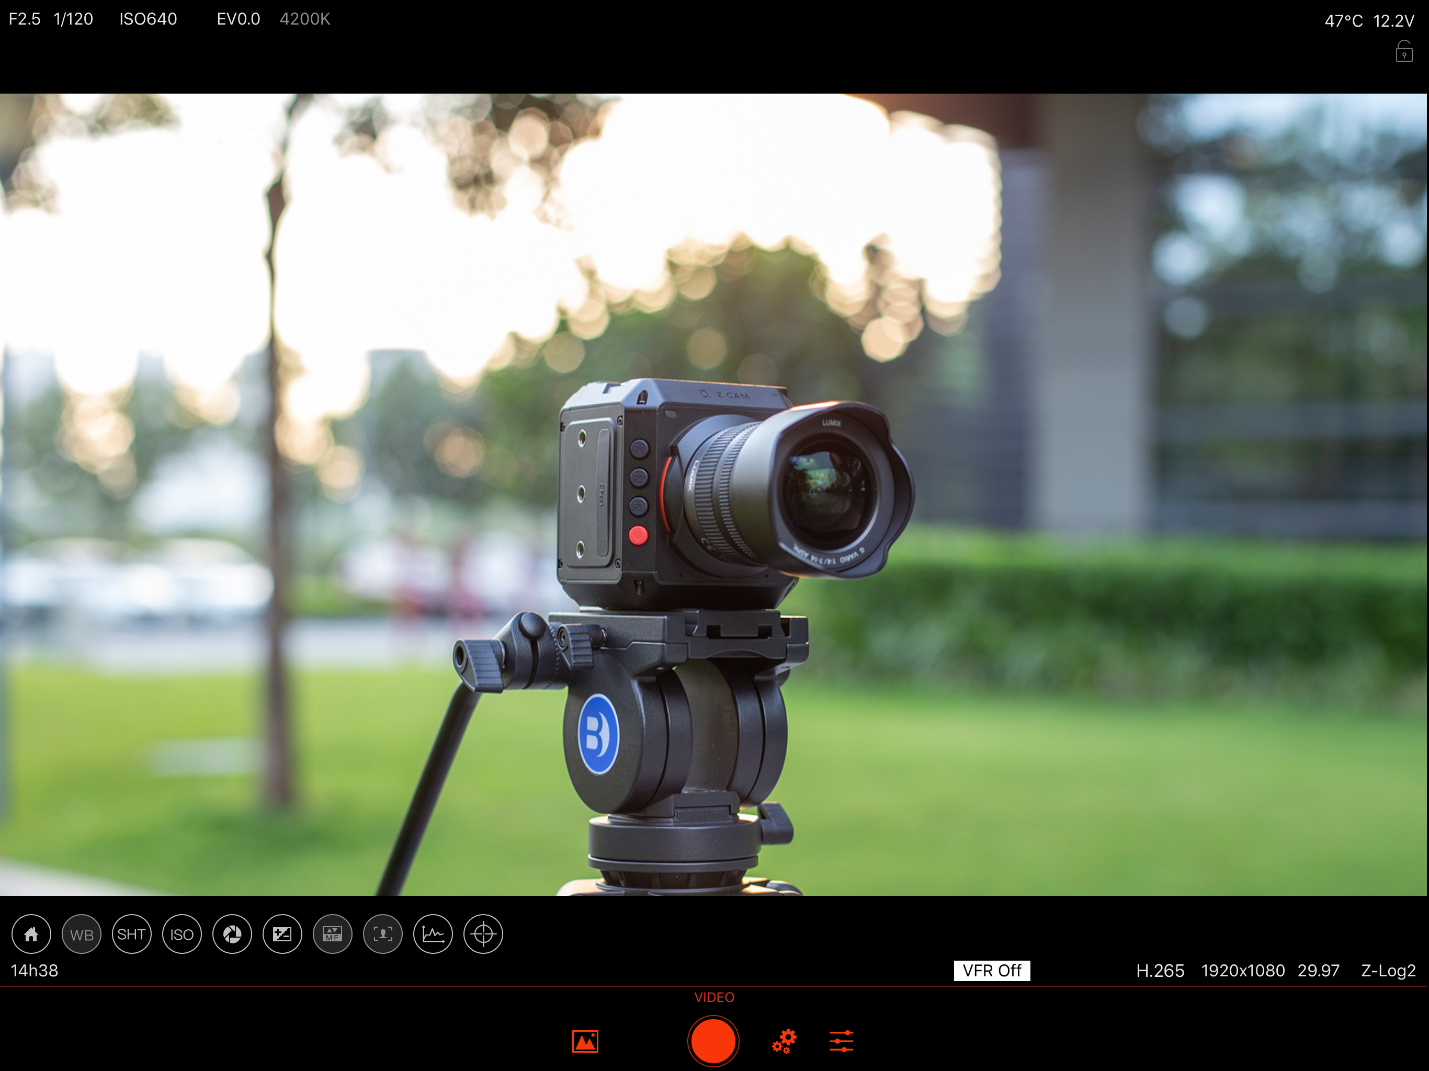The width and height of the screenshot is (1429, 1071).
Task: Select the crosshair focus target icon
Action: [483, 934]
